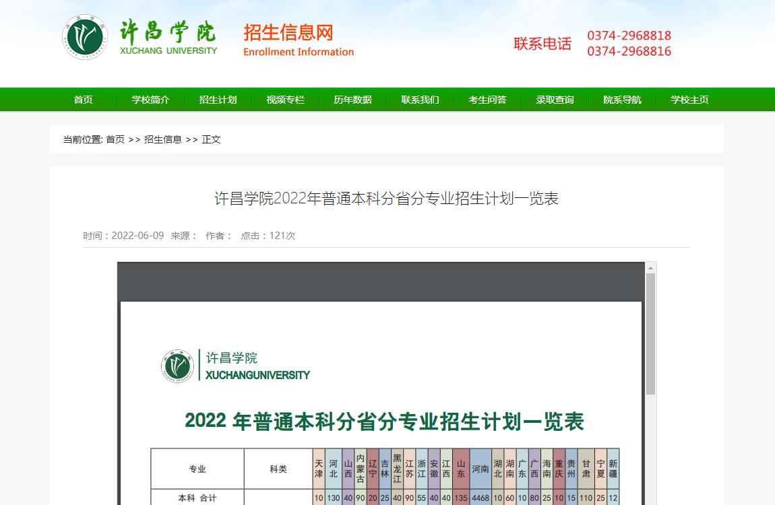Open the 联系我们 menu item
This screenshot has height=505, width=775.
pyautogui.click(x=420, y=100)
